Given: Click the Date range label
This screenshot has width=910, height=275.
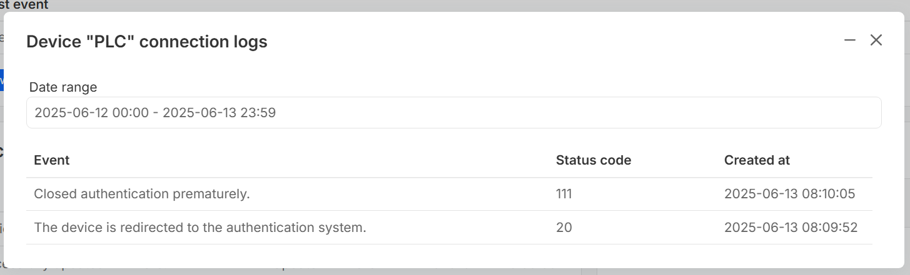Looking at the screenshot, I should (63, 87).
